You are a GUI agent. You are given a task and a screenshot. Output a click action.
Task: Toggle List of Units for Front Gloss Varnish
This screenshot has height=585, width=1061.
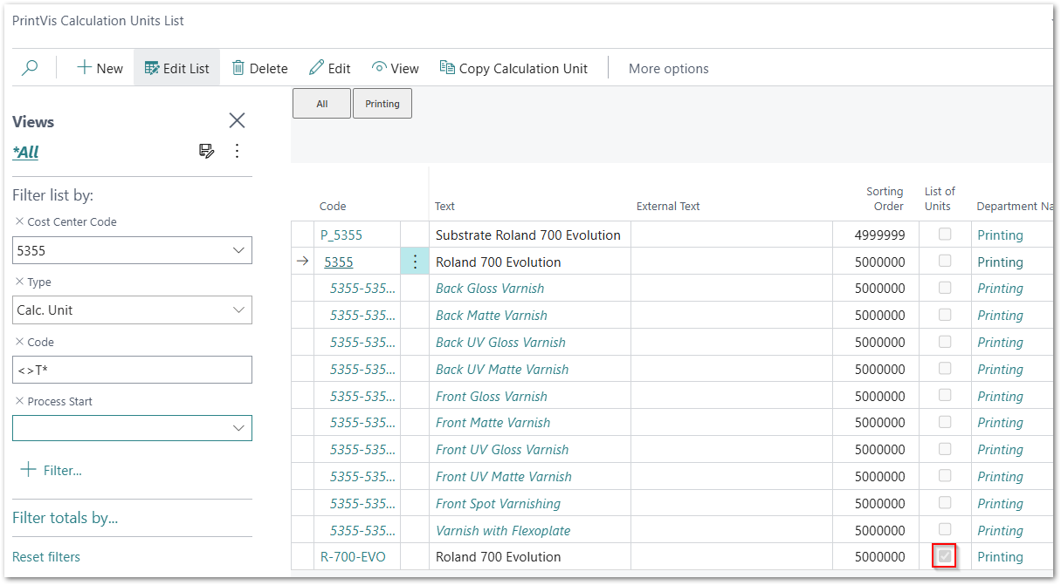pyautogui.click(x=945, y=395)
